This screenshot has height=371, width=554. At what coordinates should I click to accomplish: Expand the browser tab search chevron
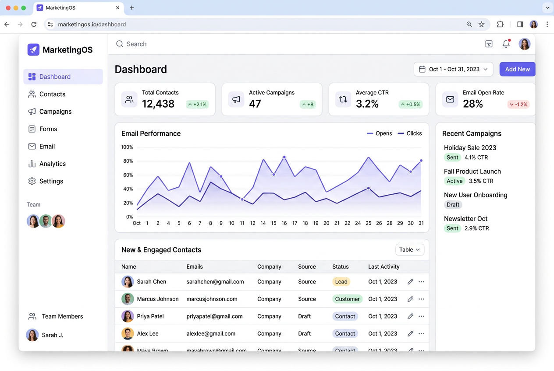point(547,8)
